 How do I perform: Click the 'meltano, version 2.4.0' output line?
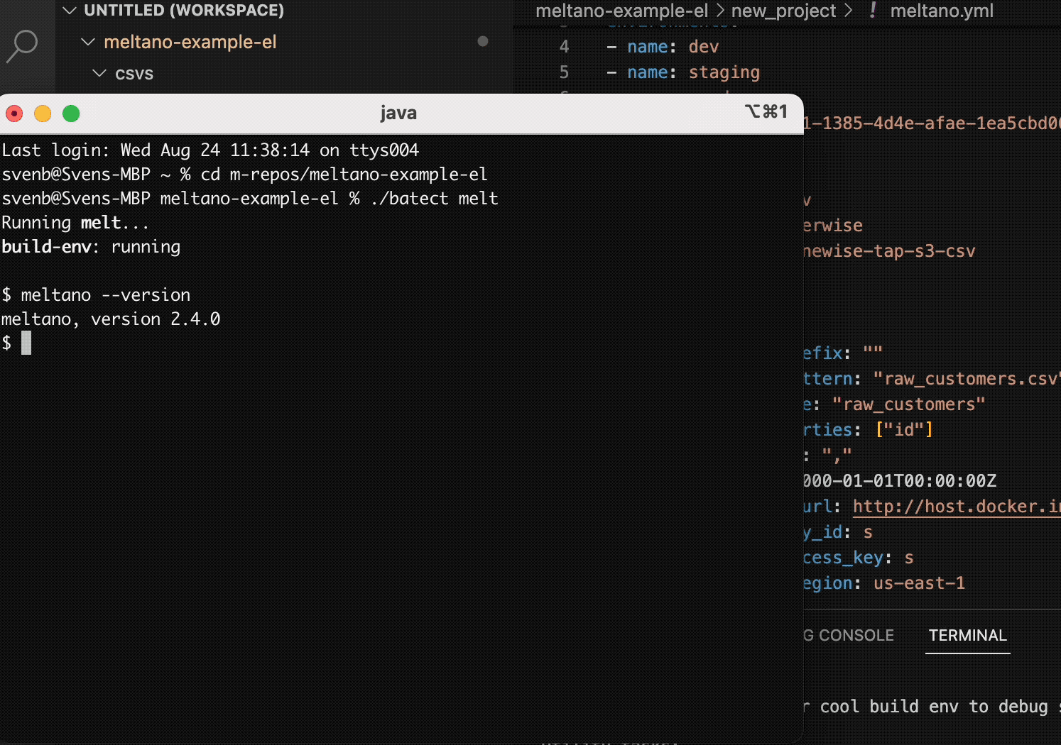tap(111, 319)
